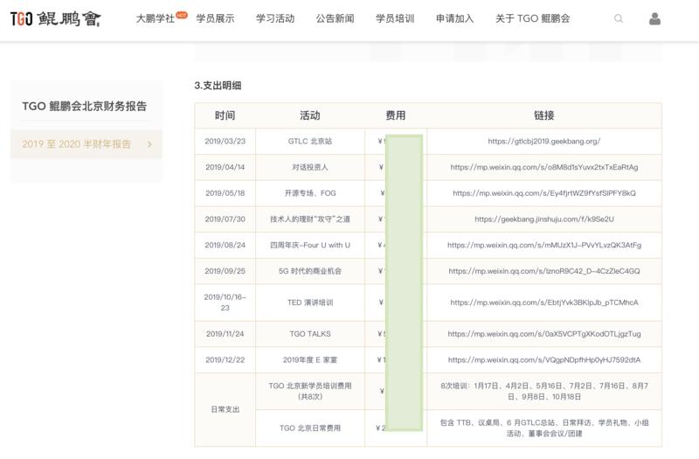The width and height of the screenshot is (699, 459).
Task: Open the 四周年庆 weixin article link
Action: click(543, 245)
